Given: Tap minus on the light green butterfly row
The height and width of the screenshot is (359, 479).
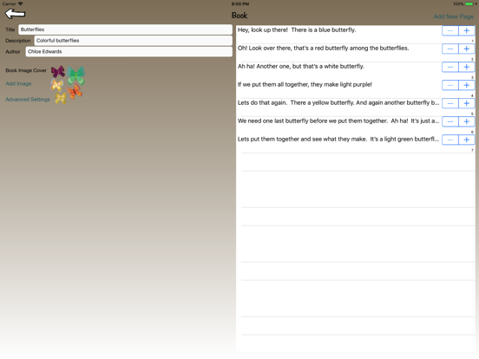Looking at the screenshot, I should point(450,140).
